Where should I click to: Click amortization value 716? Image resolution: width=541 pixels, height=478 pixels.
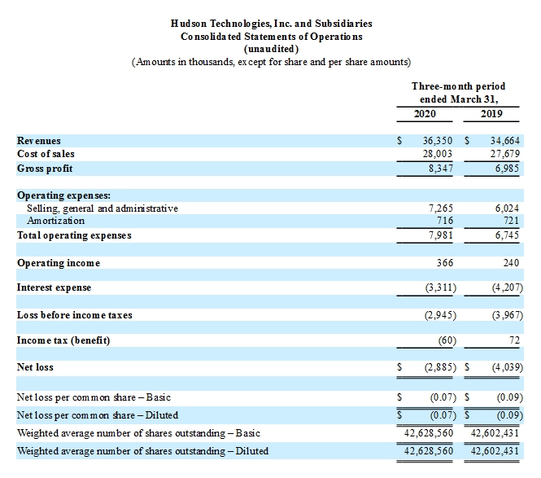pyautogui.click(x=445, y=221)
